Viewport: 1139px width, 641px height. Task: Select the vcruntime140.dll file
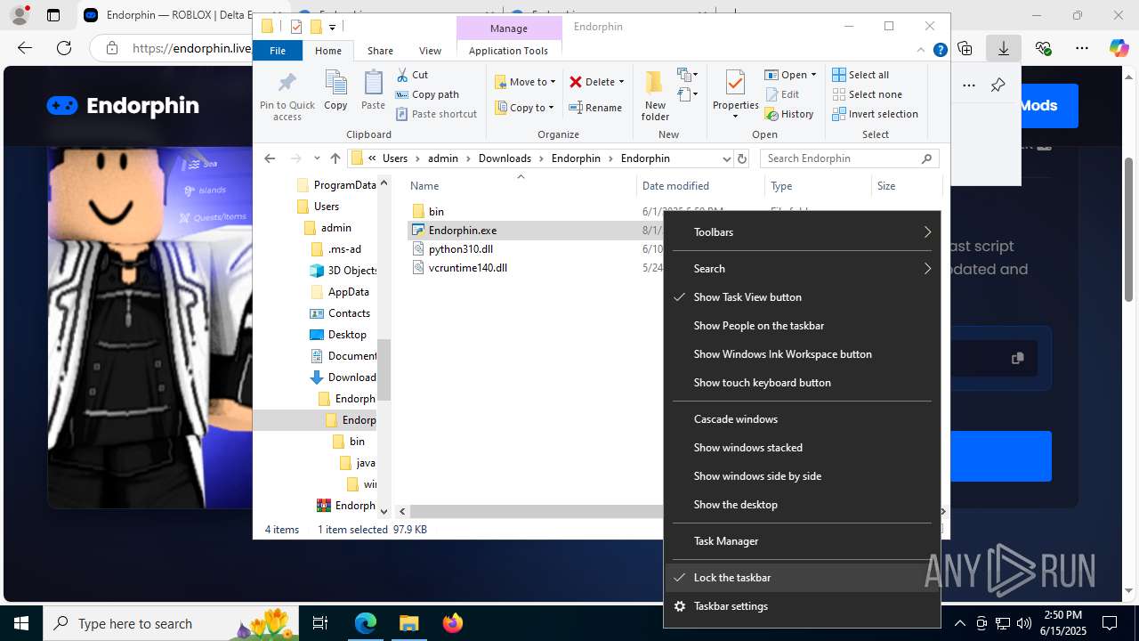[x=467, y=268]
